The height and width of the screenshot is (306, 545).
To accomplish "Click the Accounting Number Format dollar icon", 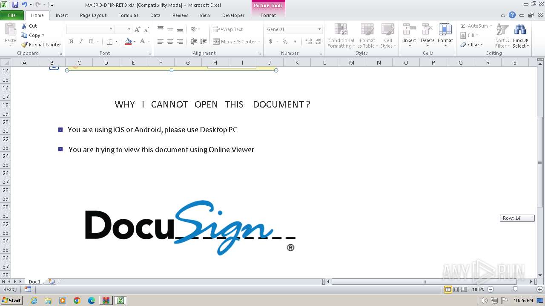I will [x=270, y=42].
